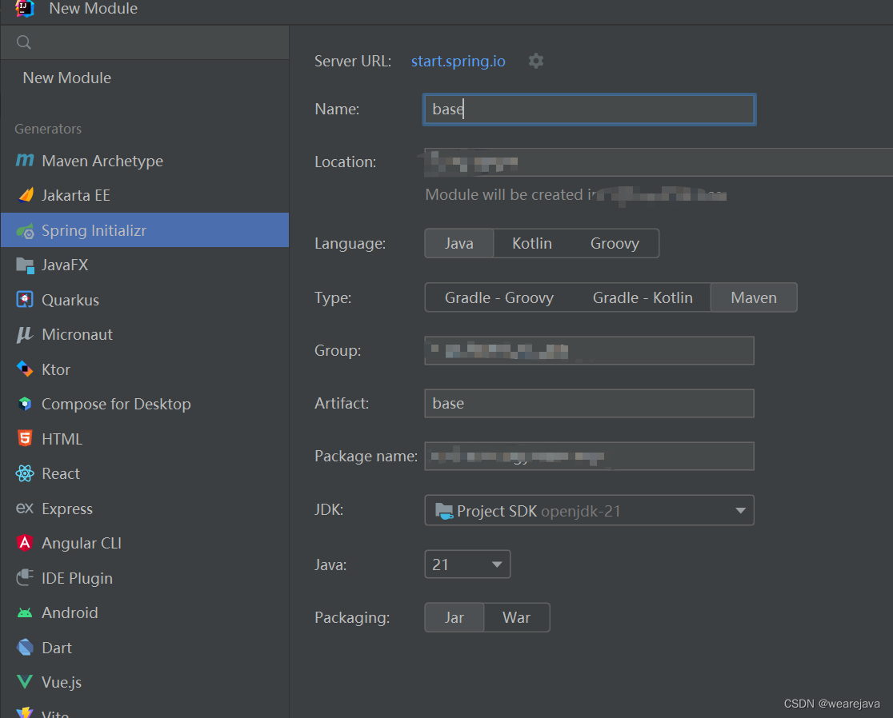Choose Gradle - Groovy build type
Image resolution: width=893 pixels, height=718 pixels.
point(499,297)
